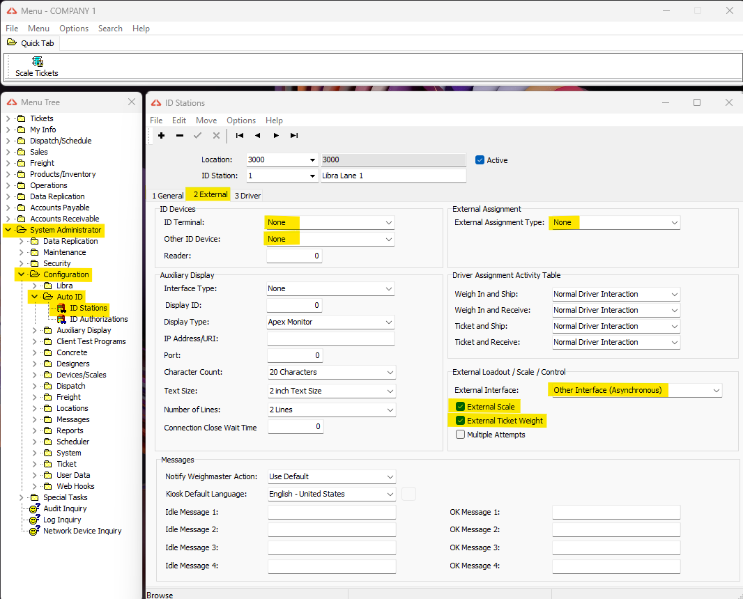Open the Search menu in main window
Screen dimensions: 743x599
(110, 29)
